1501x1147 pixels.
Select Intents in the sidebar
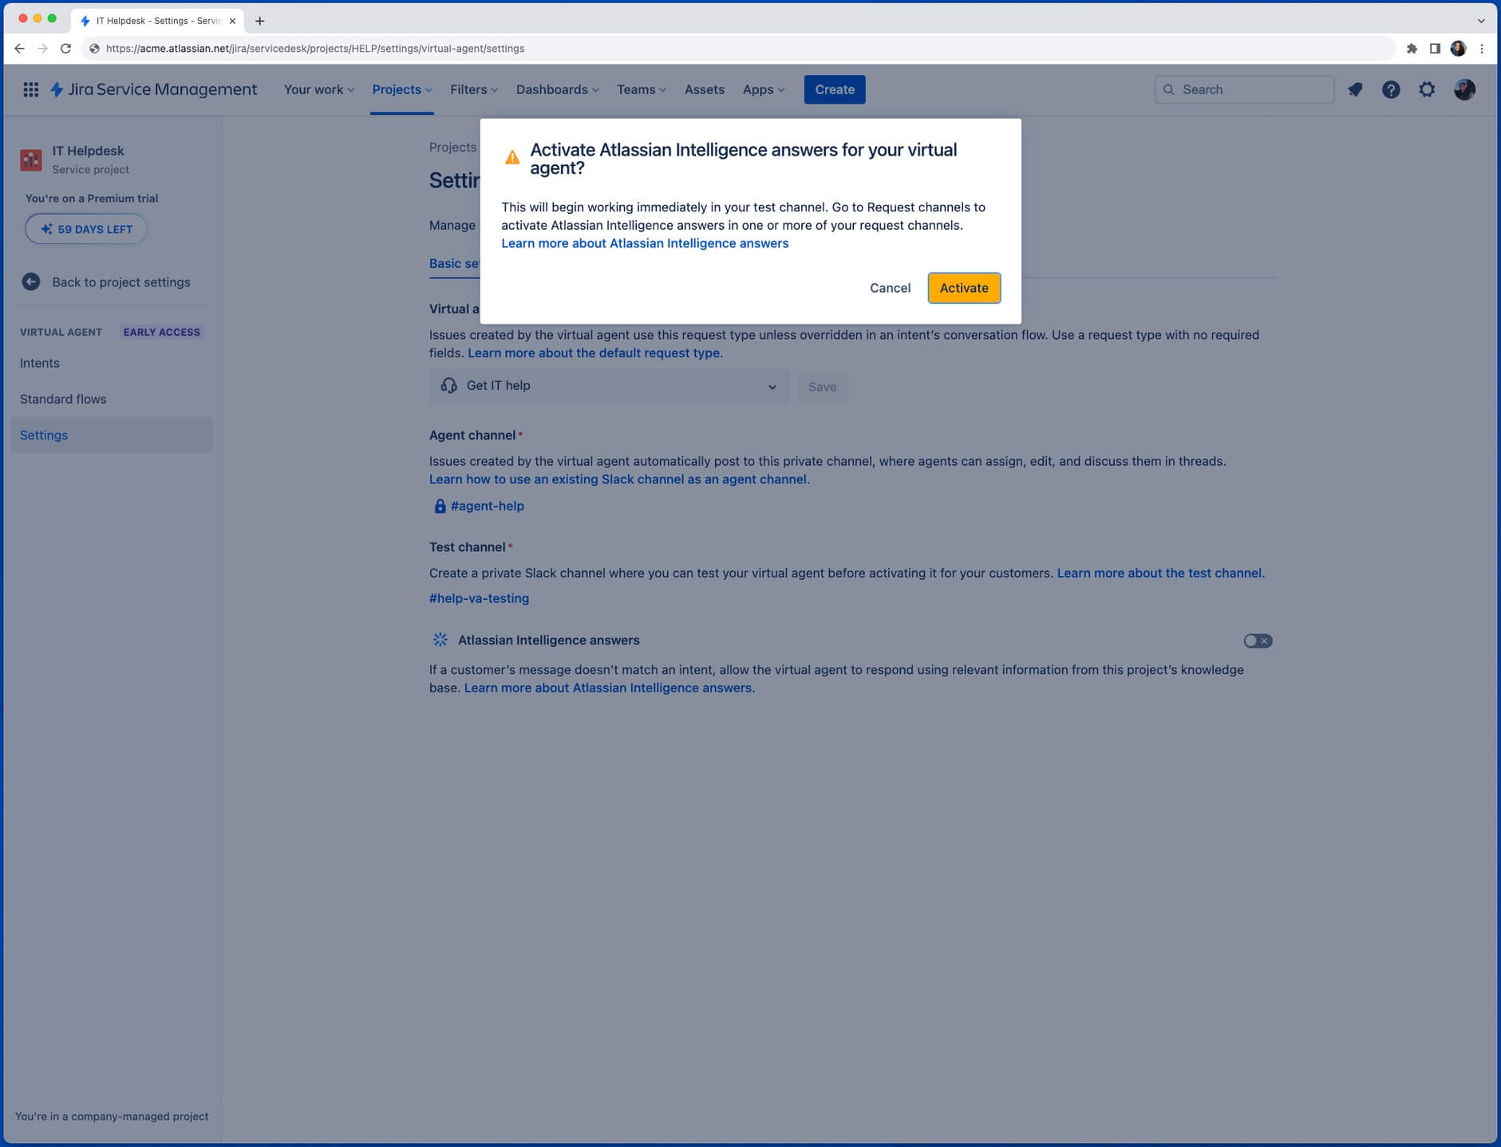click(x=40, y=363)
